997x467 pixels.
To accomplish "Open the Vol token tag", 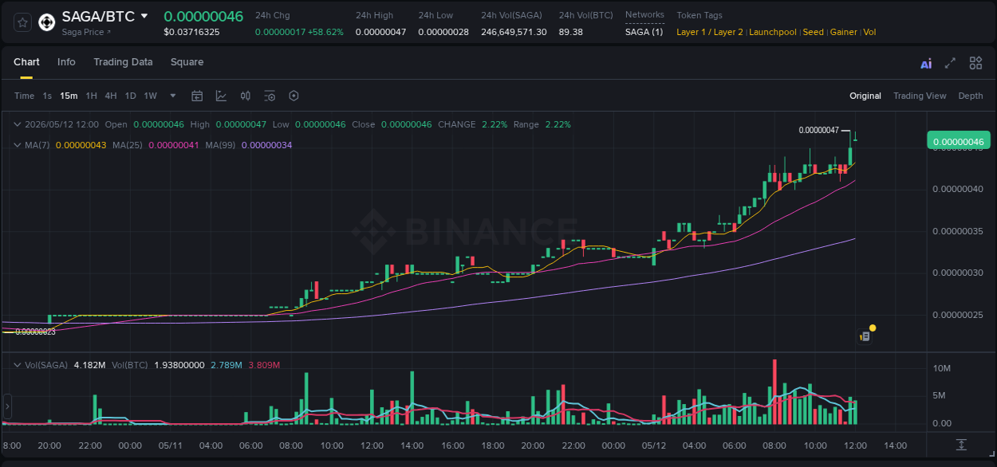I will (869, 32).
